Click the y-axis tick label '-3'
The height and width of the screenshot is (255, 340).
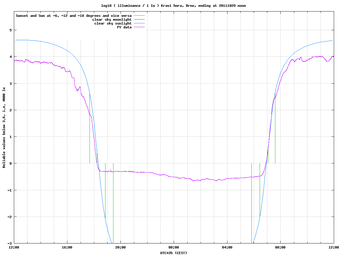tap(9, 243)
